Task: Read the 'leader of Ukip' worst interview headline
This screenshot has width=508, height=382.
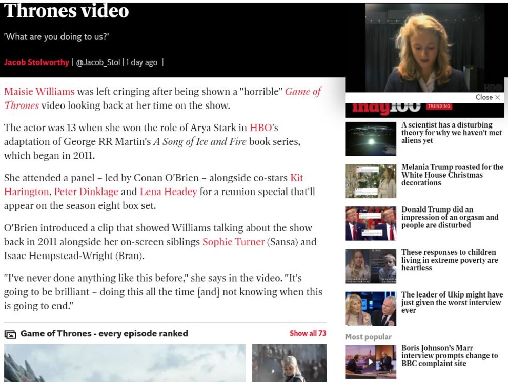Action: click(x=452, y=302)
